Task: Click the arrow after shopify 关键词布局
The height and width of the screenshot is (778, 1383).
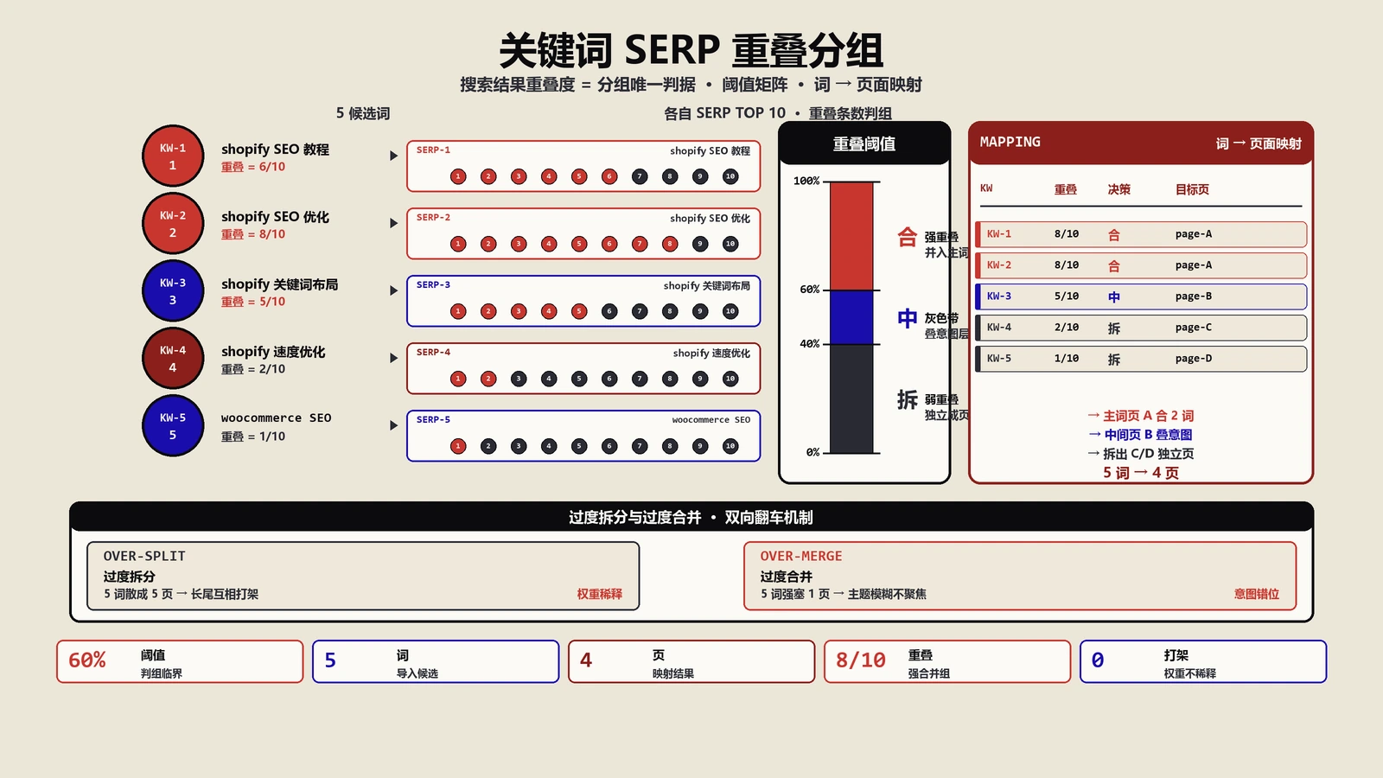Action: point(393,290)
